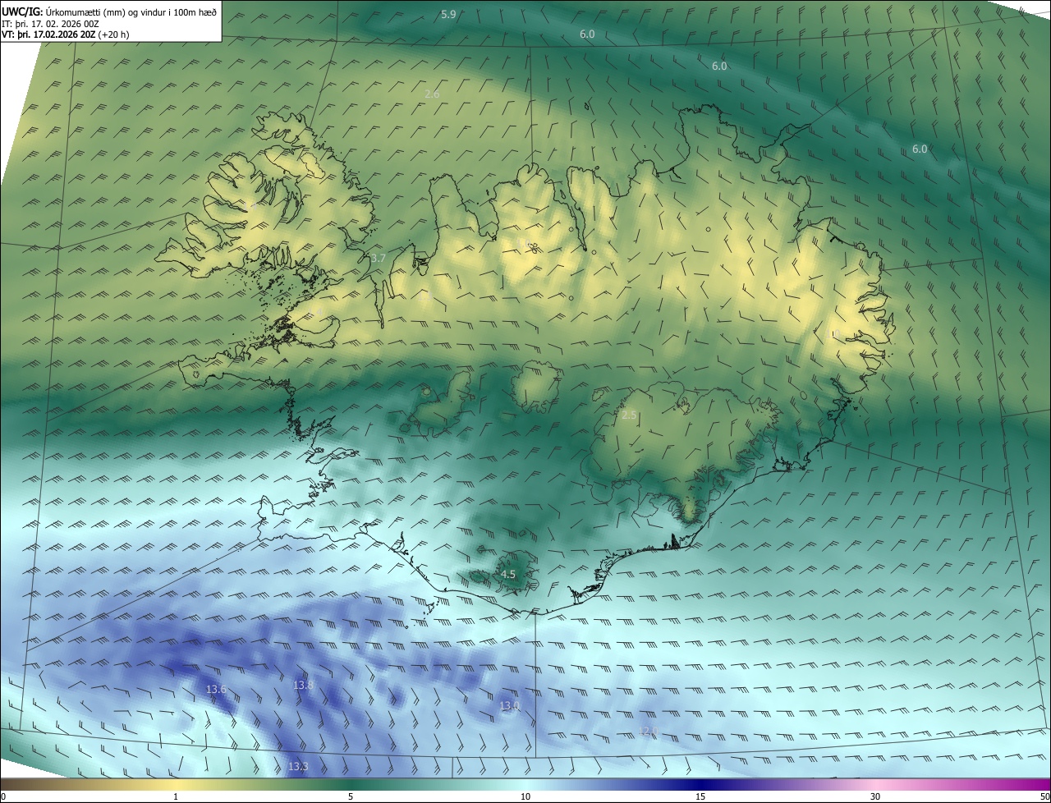The image size is (1051, 803).
Task: Click the 4.5 value on the south coast glacier
Action: [x=507, y=575]
